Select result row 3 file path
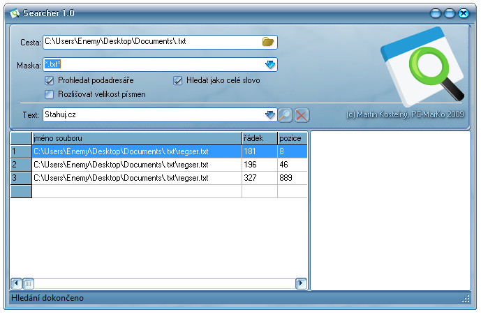 (137, 178)
